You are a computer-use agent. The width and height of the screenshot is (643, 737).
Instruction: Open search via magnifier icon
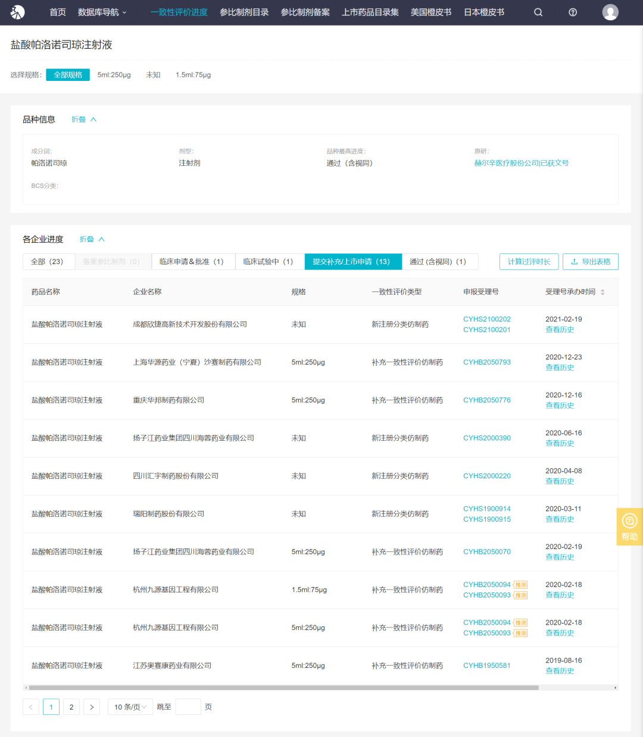[x=538, y=12]
